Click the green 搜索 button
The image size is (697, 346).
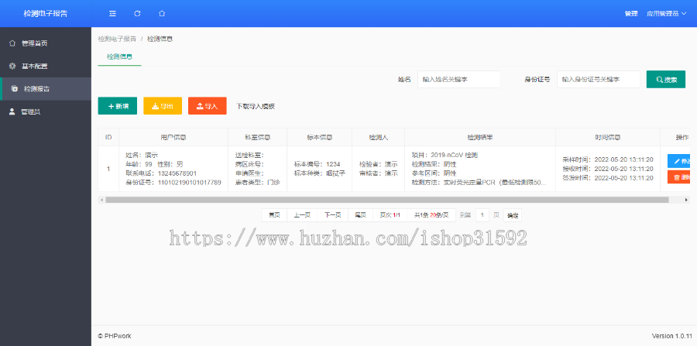(x=666, y=80)
